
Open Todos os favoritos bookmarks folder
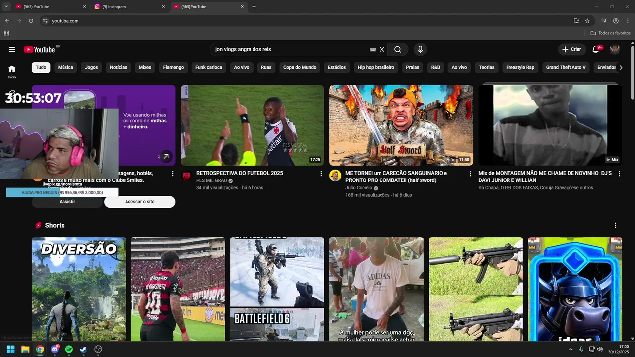610,33
